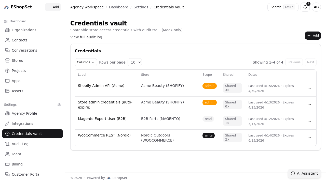This screenshot has height=183, width=326.
Task: Click the Search box in header
Action: [283, 7]
